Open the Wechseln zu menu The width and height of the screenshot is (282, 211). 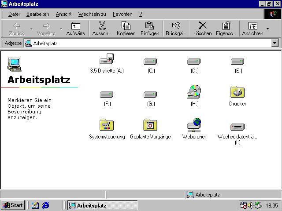click(x=92, y=14)
